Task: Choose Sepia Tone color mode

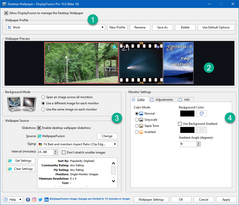Action: click(x=137, y=126)
